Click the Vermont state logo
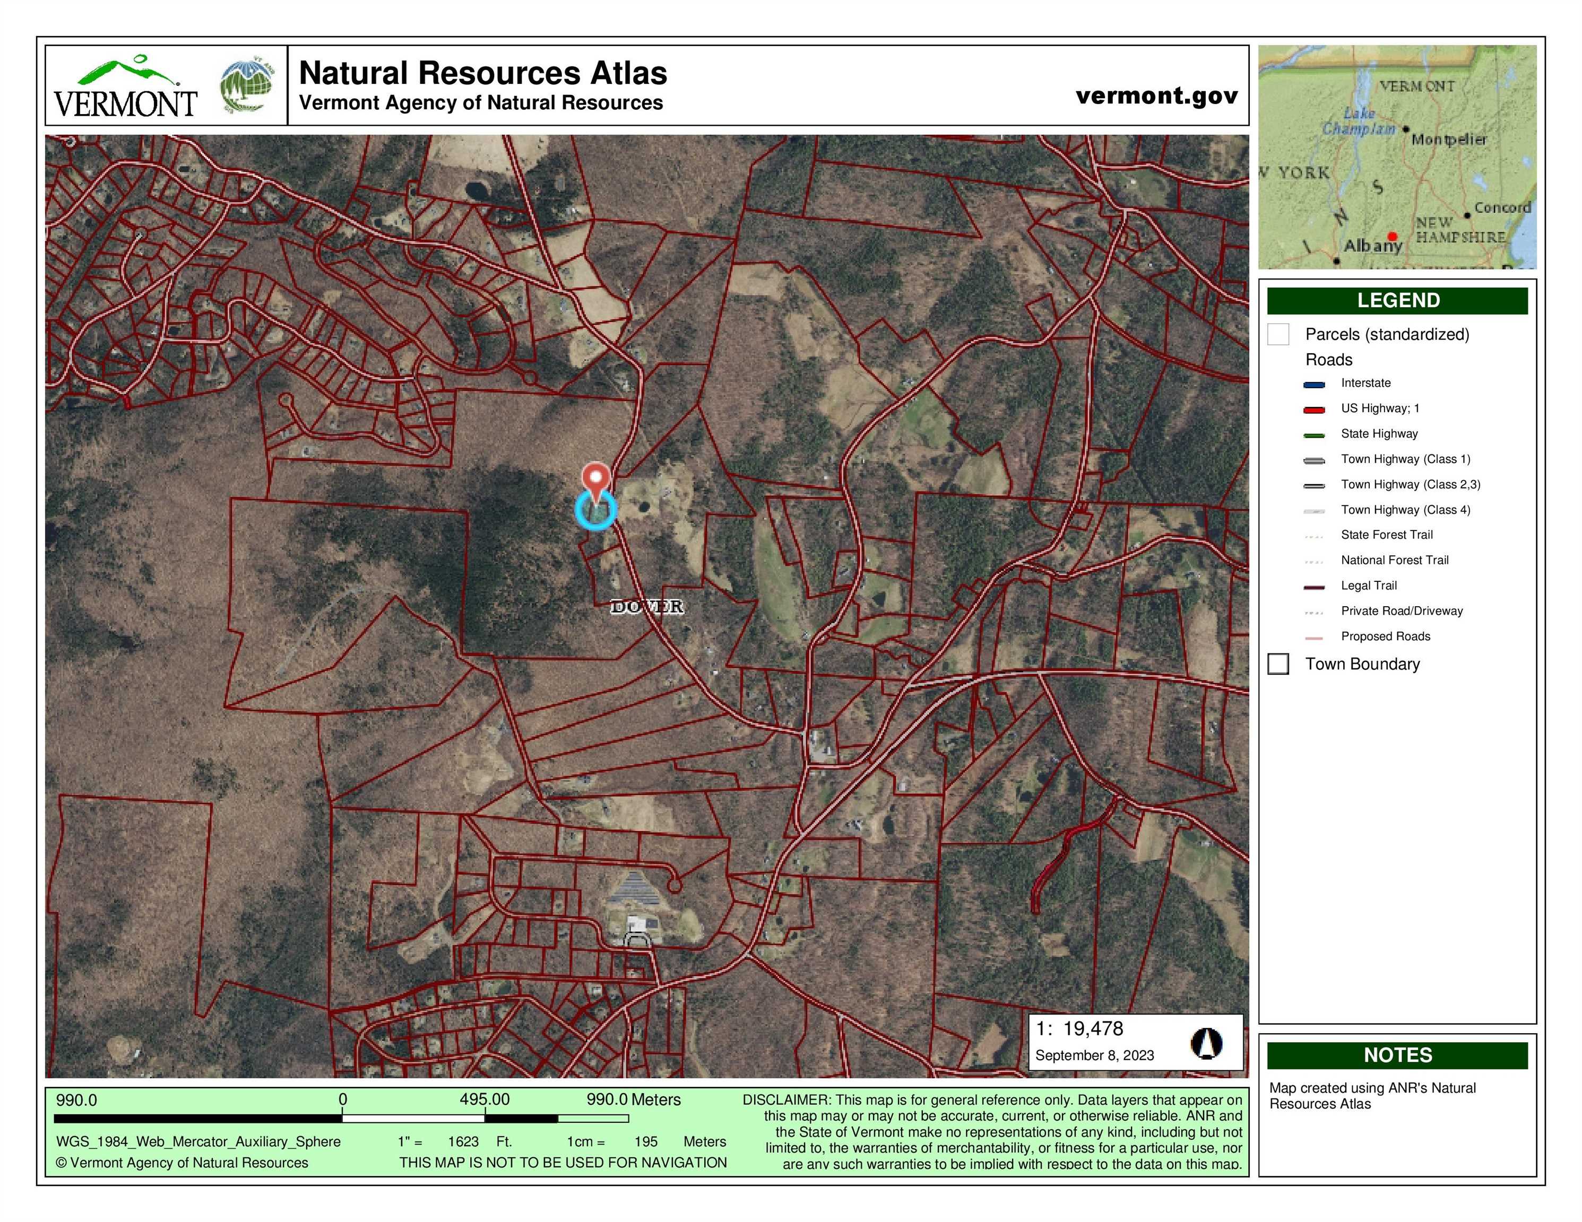 click(125, 86)
